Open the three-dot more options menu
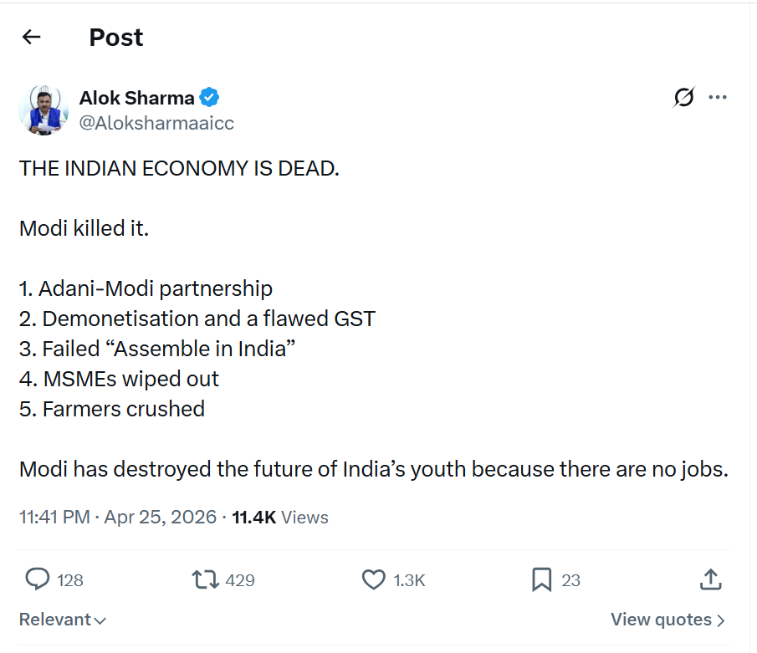The height and width of the screenshot is (653, 757). tap(717, 97)
